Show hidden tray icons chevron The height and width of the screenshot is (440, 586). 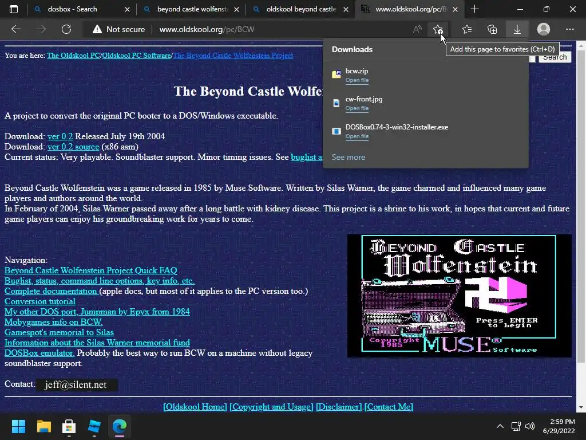coord(500,426)
